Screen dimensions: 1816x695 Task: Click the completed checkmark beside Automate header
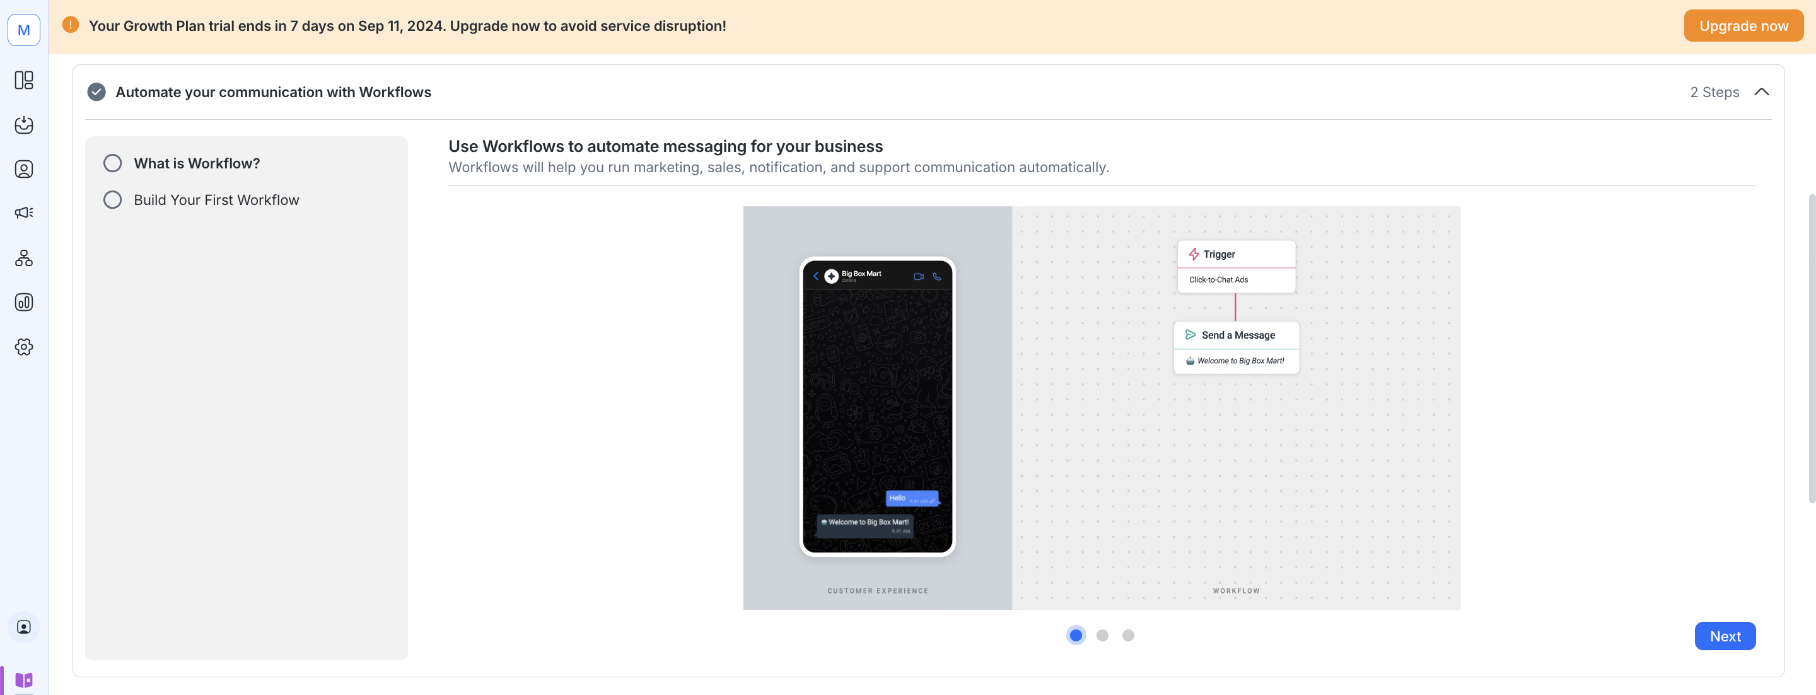click(96, 92)
